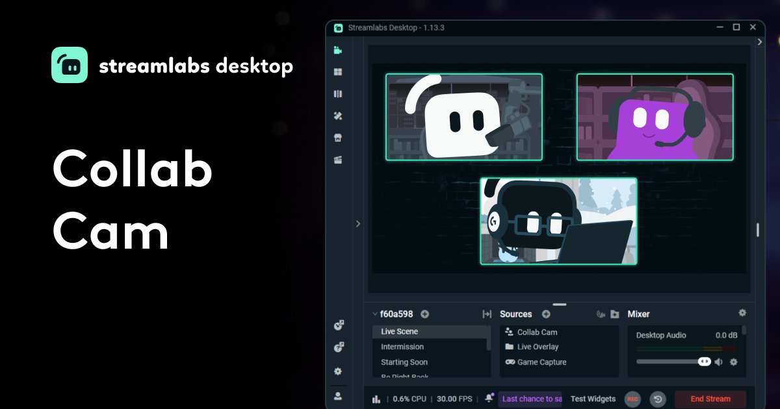The height and width of the screenshot is (409, 780).
Task: Add a new scene with the plus icon
Action: click(424, 314)
